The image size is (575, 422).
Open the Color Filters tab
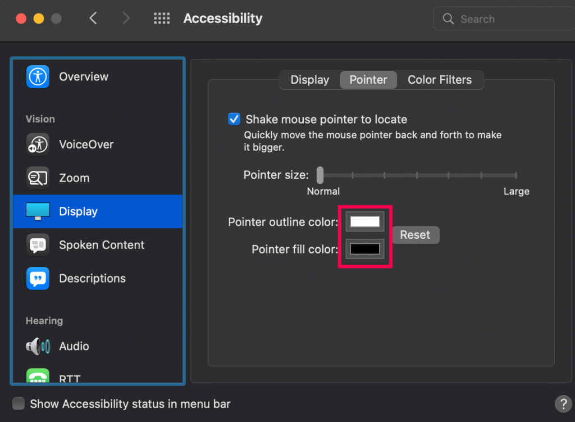point(440,80)
